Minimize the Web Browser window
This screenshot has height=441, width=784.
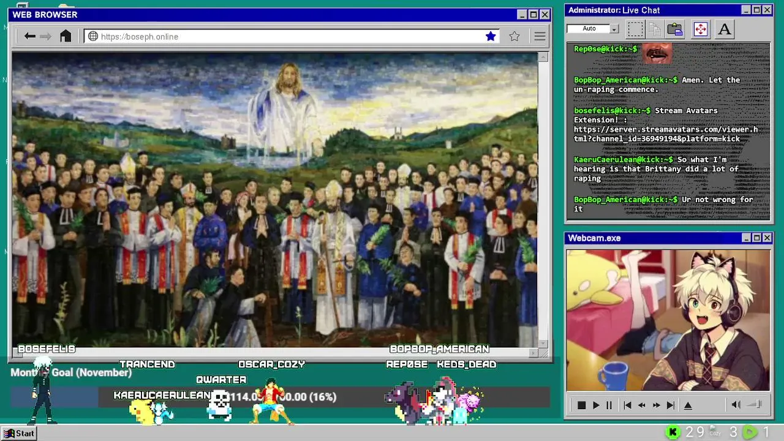pos(522,15)
